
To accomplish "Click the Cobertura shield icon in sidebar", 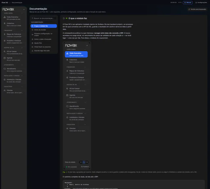I will pos(5,23).
